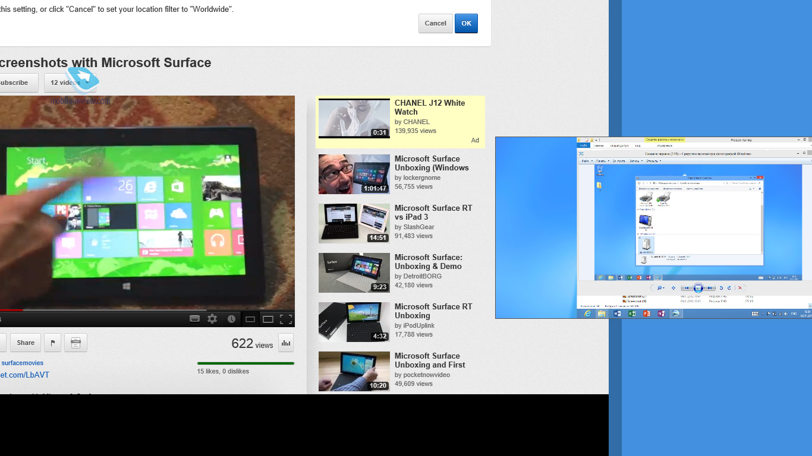
Task: Open DetroitBORG Unboxing & Demo thumbnail
Action: (354, 273)
